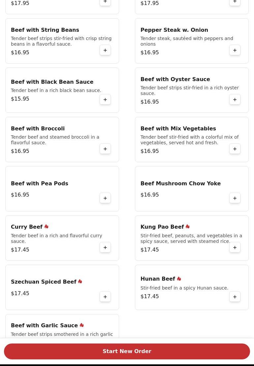Click Beef with Broccoli description text
Screen dimensions: 254x366
coord(55,140)
